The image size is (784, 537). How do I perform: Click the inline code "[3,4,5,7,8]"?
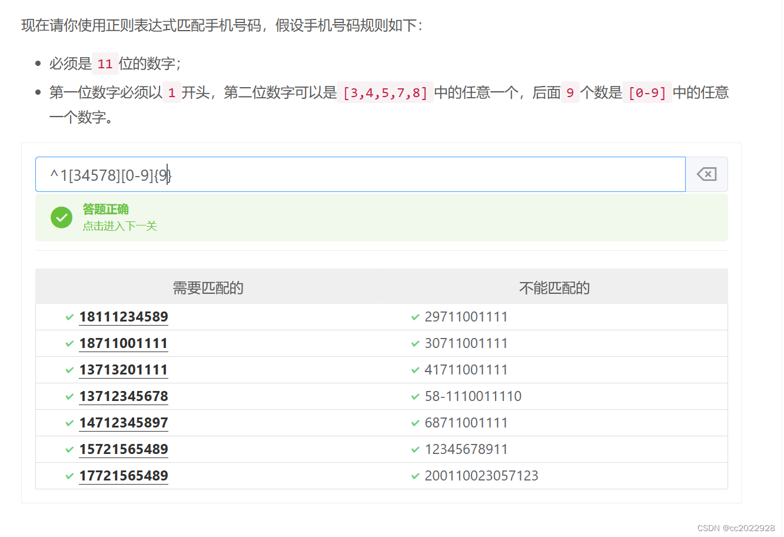click(386, 92)
